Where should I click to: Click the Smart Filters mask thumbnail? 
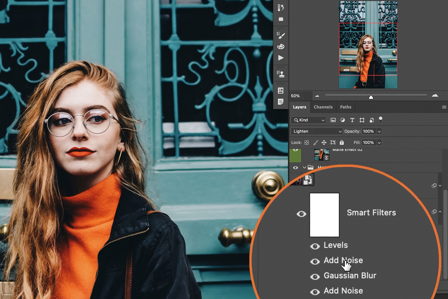click(324, 215)
